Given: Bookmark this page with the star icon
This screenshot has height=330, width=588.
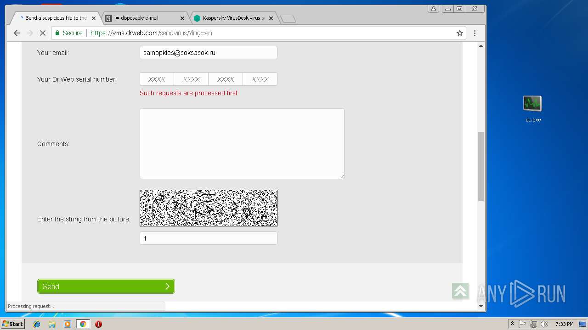Looking at the screenshot, I should [x=459, y=33].
